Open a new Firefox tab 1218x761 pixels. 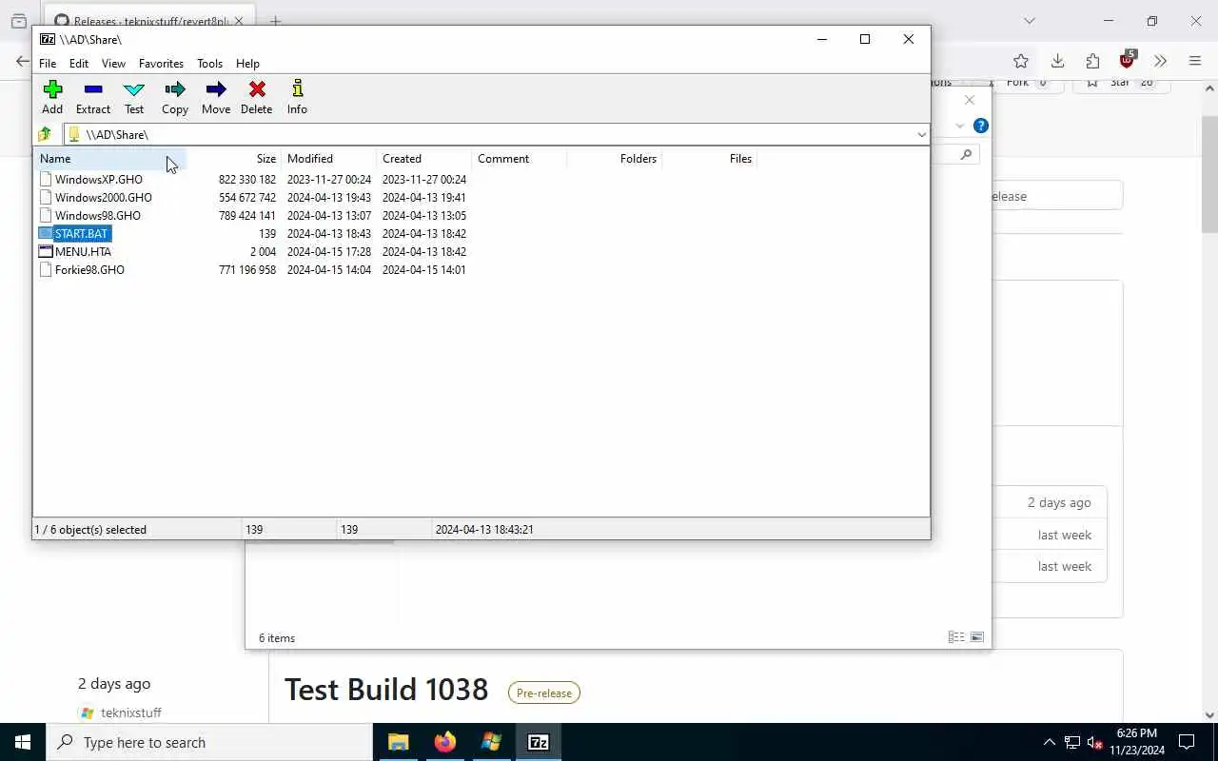coord(275,21)
